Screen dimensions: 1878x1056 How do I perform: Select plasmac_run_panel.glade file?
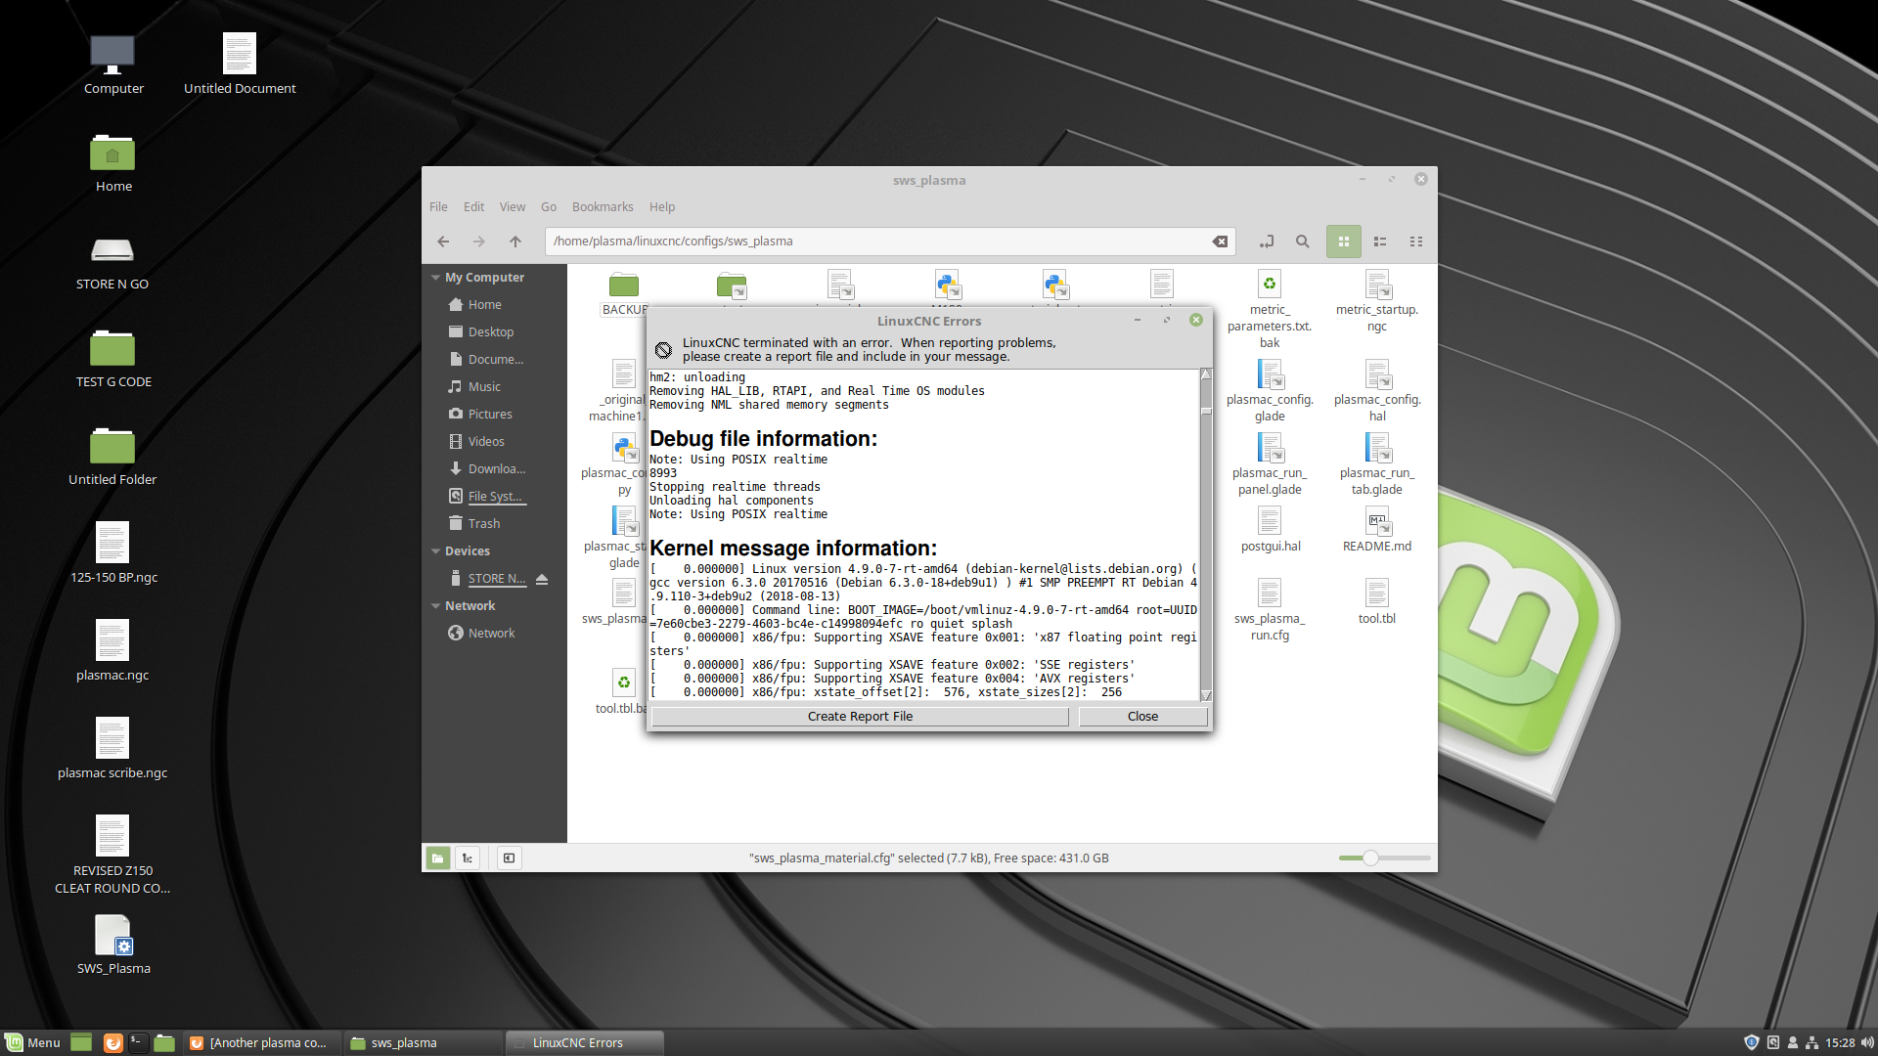pos(1270,463)
